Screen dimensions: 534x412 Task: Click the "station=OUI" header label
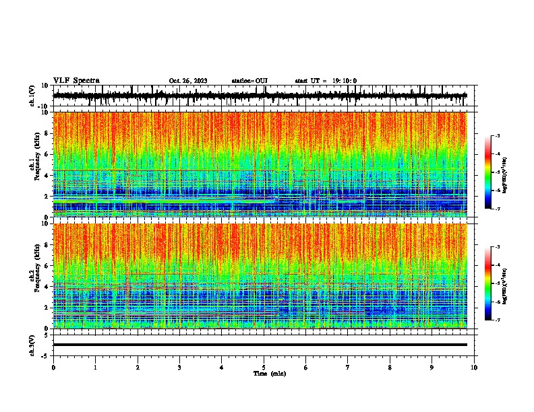coord(249,81)
